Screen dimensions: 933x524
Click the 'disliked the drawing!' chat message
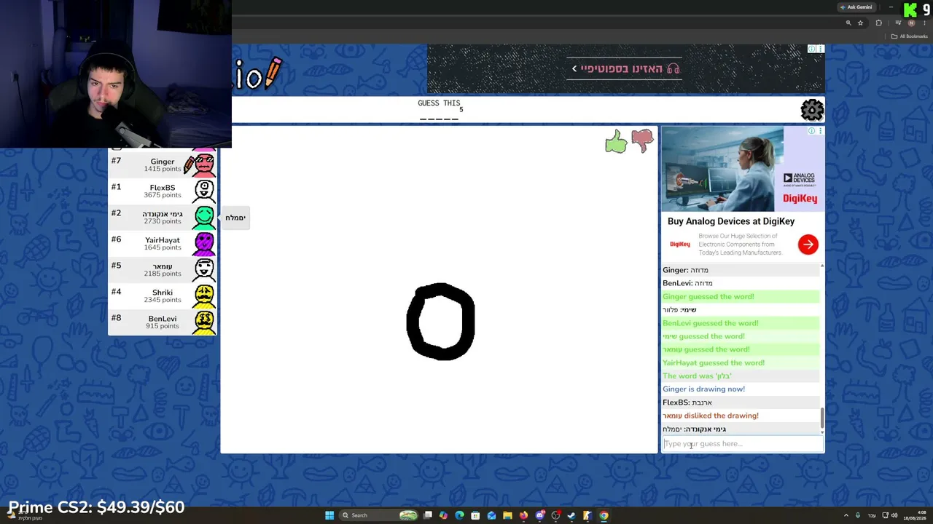click(x=711, y=416)
